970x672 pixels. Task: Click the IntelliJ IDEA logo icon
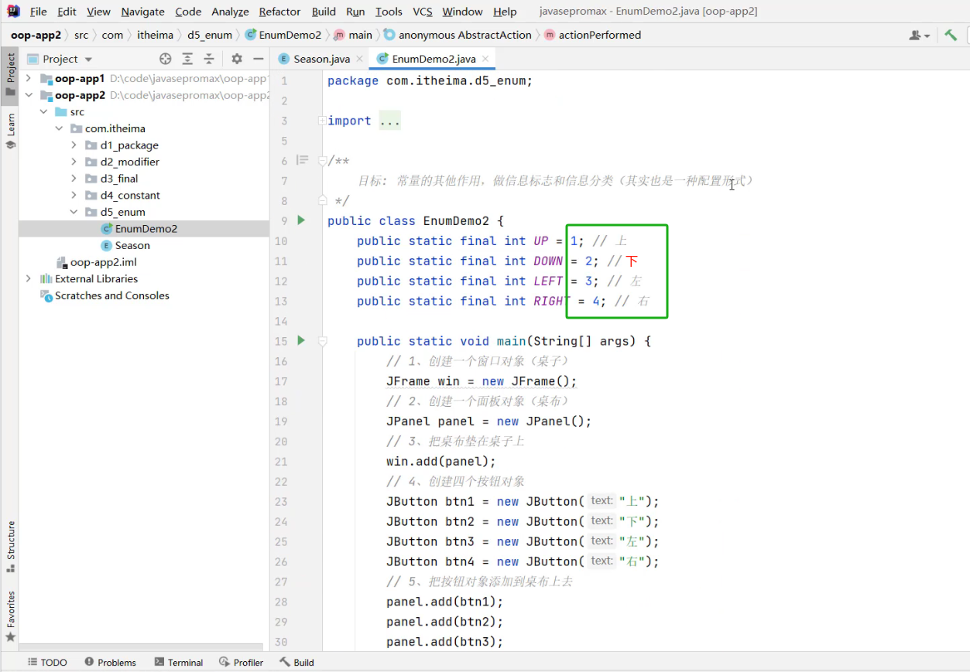point(13,12)
